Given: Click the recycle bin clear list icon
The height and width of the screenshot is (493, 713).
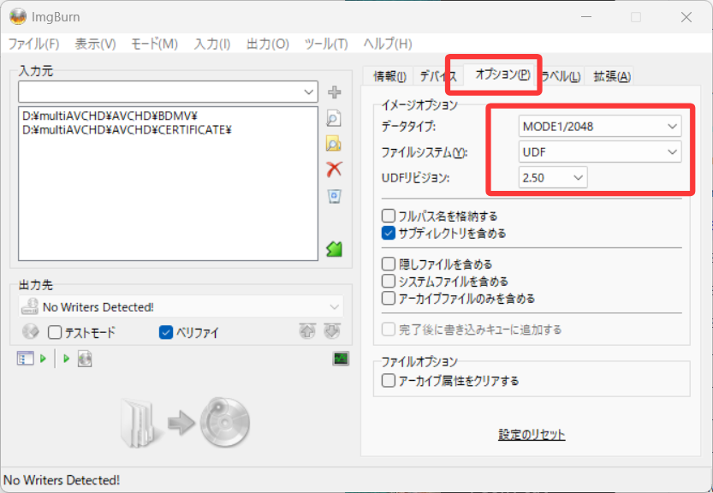Looking at the screenshot, I should pyautogui.click(x=334, y=196).
